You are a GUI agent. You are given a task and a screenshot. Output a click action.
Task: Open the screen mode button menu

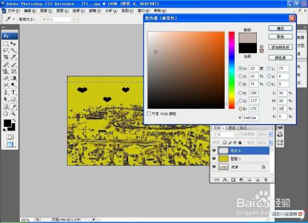click(x=10, y=145)
